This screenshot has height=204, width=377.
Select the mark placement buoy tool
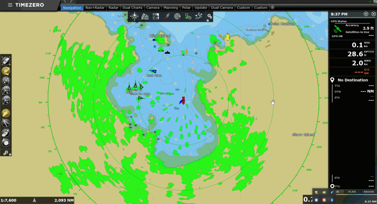click(x=6, y=142)
